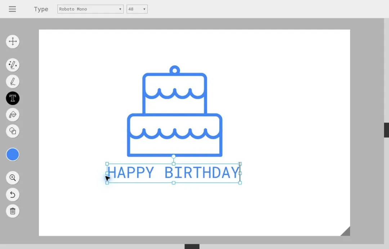This screenshot has height=249, width=389.
Task: Open the blue color picker swatch
Action: click(13, 155)
